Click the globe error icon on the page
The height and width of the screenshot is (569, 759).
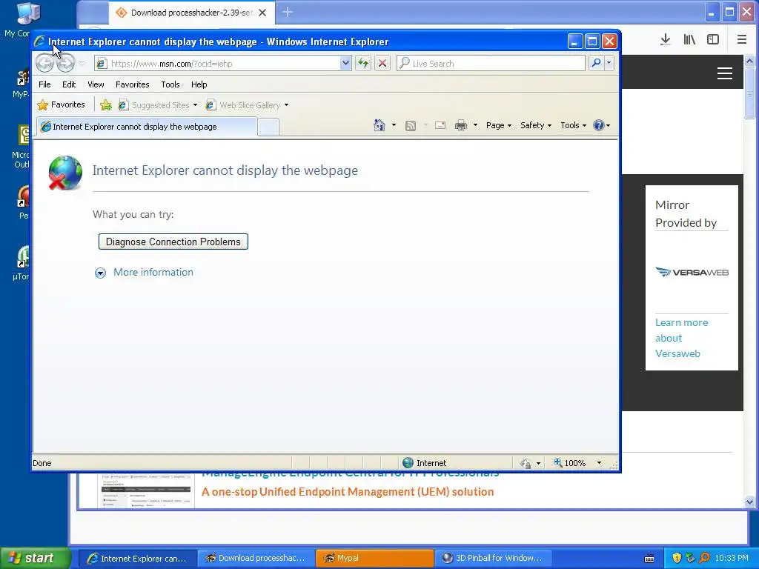click(65, 172)
